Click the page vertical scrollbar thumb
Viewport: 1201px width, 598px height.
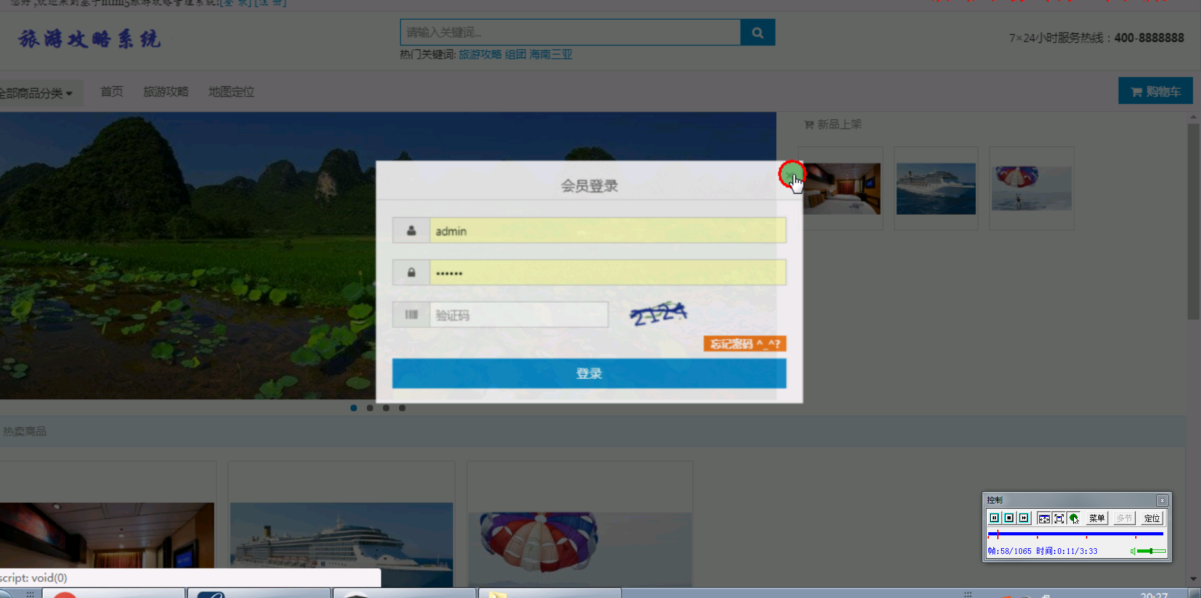click(1193, 222)
